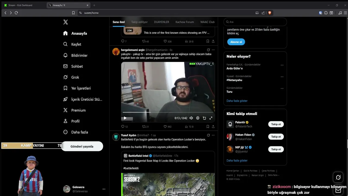
Task: Like the hergelemami arşiv post
Action: (167, 127)
